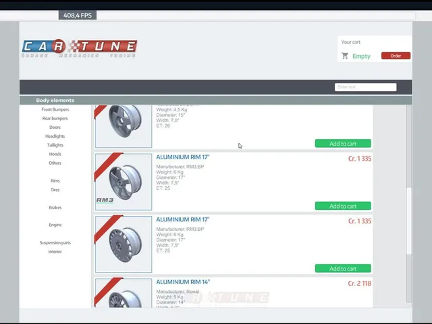Click the Empty cart status text

(x=361, y=56)
